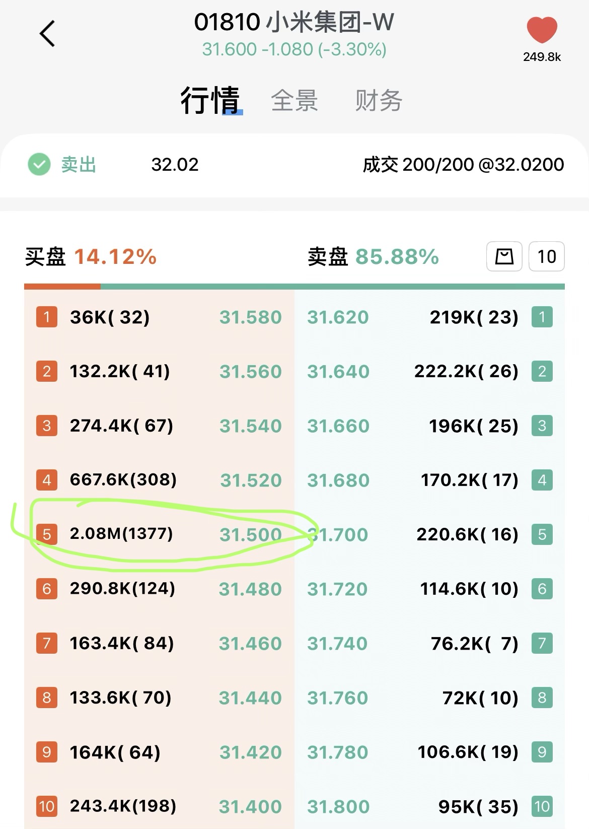Open the 10-level depth selector
This screenshot has height=829, width=589.
coord(547,256)
